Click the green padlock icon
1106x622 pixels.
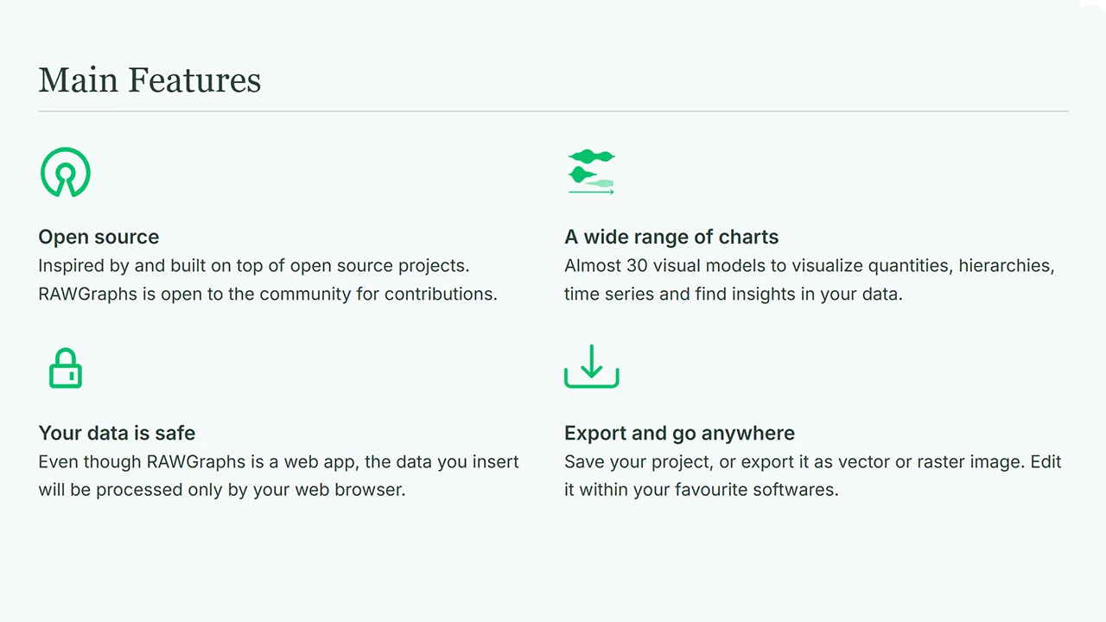pyautogui.click(x=66, y=368)
